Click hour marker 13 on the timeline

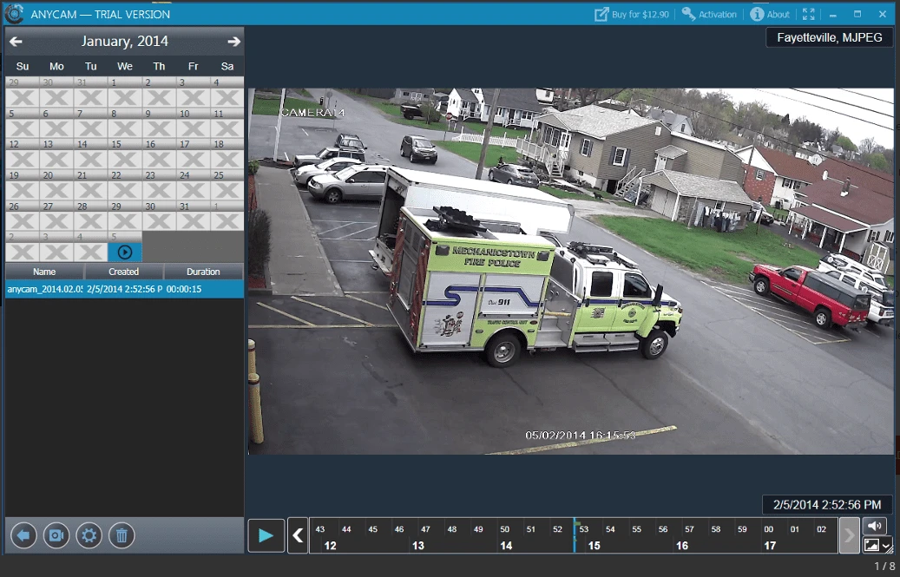(x=418, y=546)
